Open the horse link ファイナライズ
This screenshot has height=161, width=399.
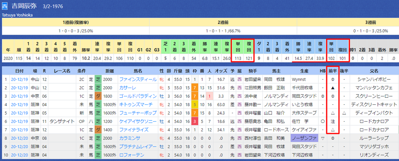pyautogui.click(x=133, y=130)
